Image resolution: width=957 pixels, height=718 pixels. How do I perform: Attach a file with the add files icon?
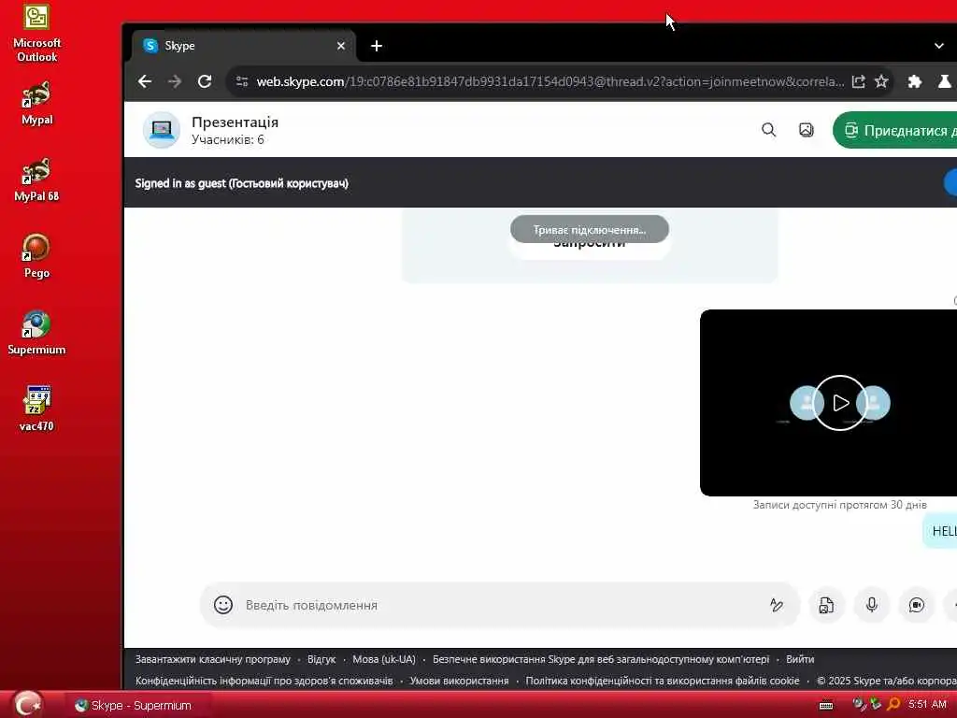pyautogui.click(x=826, y=605)
